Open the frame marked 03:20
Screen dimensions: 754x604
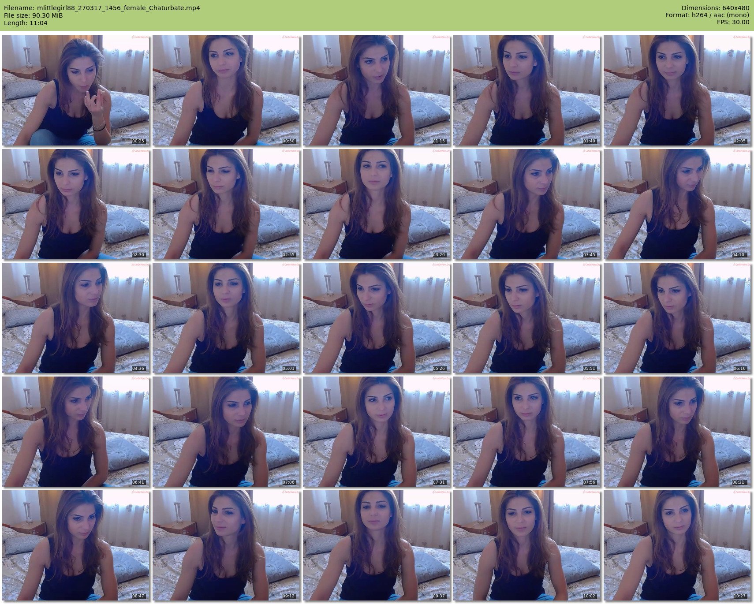pyautogui.click(x=376, y=204)
